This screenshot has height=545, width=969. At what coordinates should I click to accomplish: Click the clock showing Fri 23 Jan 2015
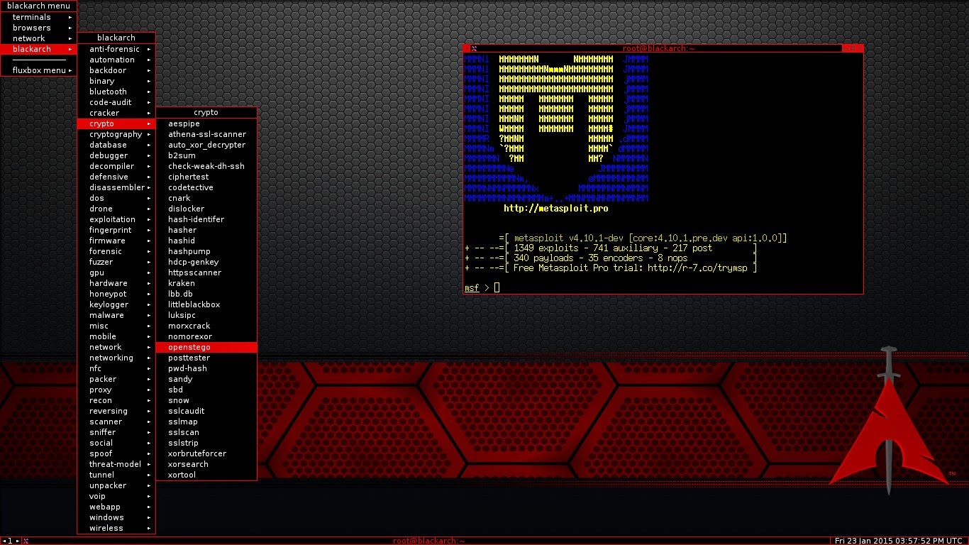[x=899, y=541]
